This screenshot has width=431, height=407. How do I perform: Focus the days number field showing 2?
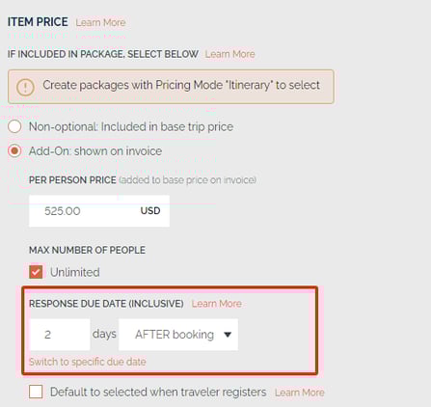coord(60,335)
